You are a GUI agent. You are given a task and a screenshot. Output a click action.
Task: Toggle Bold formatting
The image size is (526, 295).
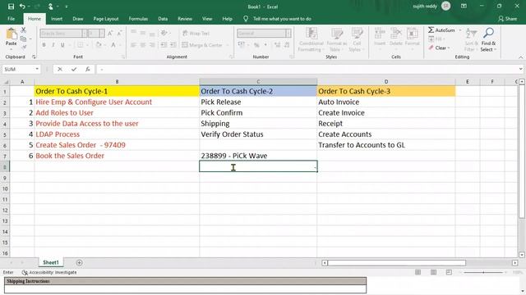coord(44,45)
